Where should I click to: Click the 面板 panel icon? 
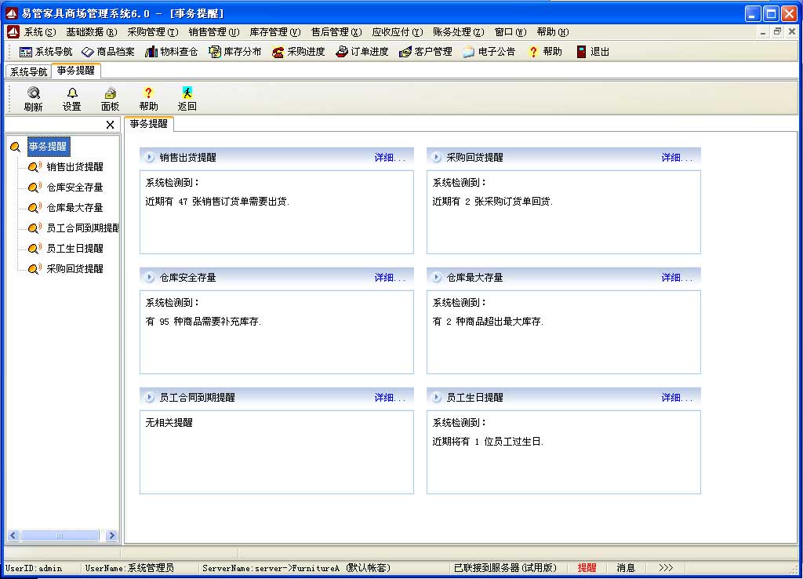point(110,93)
